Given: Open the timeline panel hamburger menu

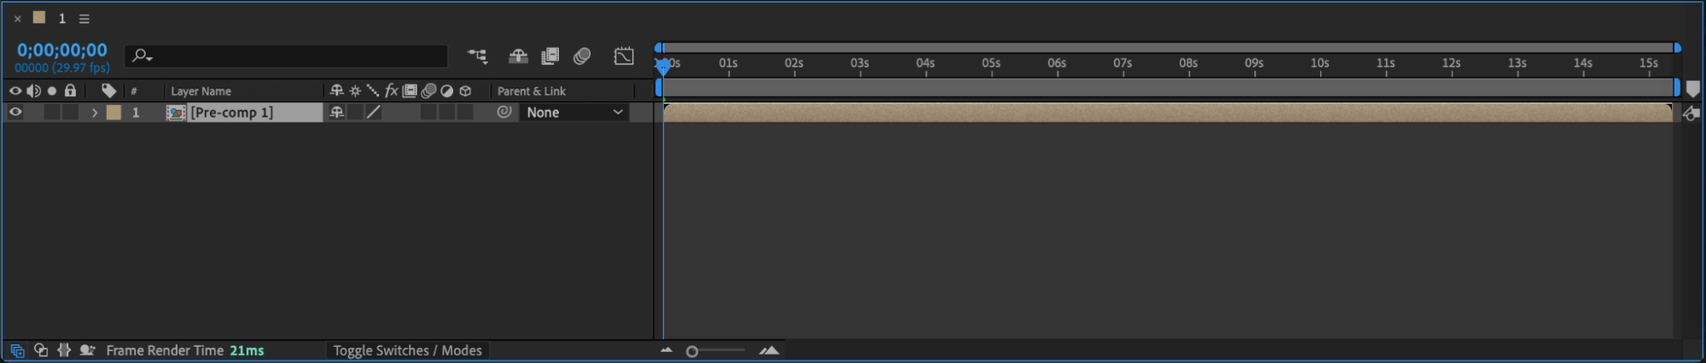Looking at the screenshot, I should [x=84, y=19].
